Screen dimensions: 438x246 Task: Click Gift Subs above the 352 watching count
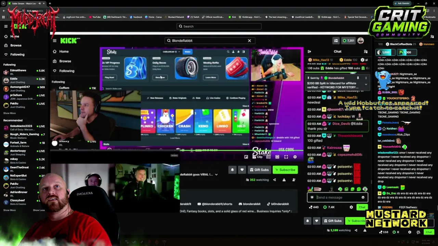coord(259,170)
